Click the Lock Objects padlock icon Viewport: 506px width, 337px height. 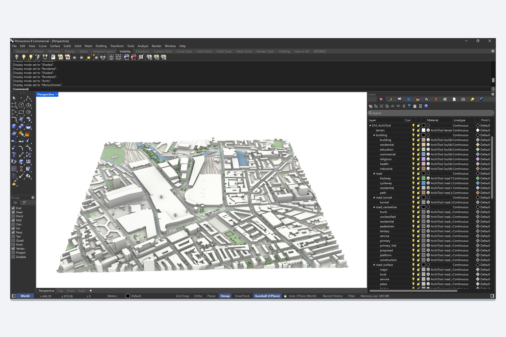pos(75,57)
